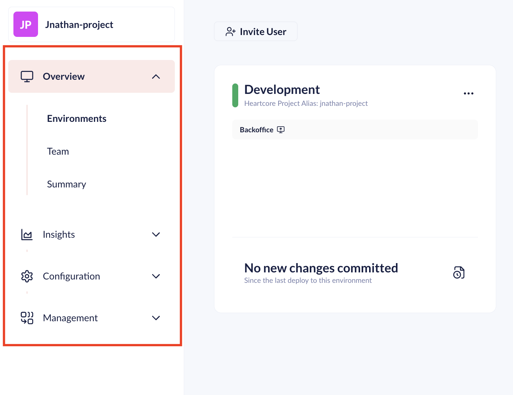The image size is (513, 395).
Task: Select the Overview menu item
Action: pyautogui.click(x=91, y=76)
